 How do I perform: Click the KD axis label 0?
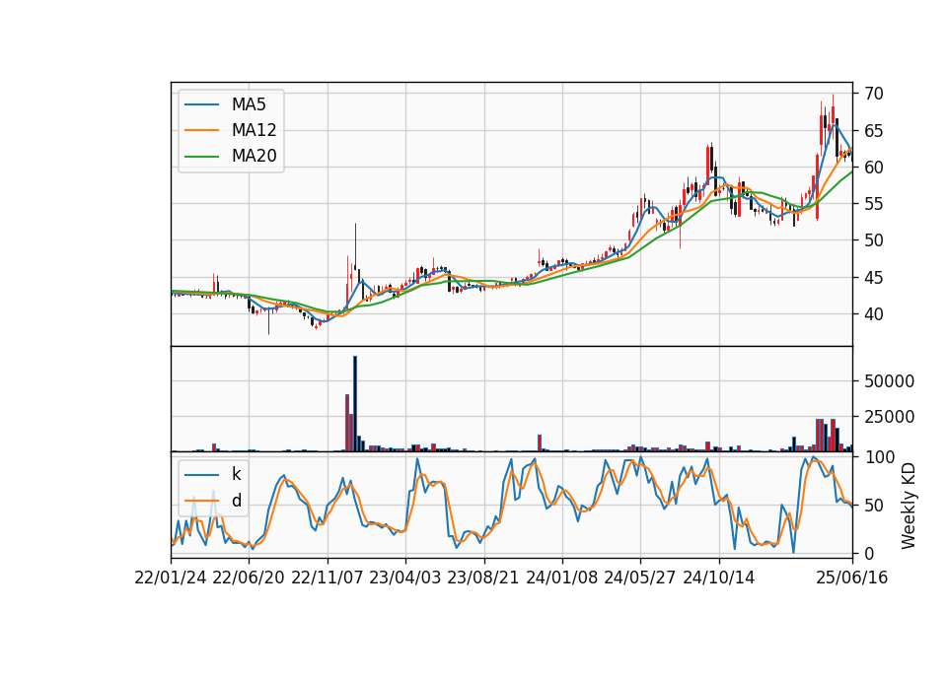click(x=869, y=553)
